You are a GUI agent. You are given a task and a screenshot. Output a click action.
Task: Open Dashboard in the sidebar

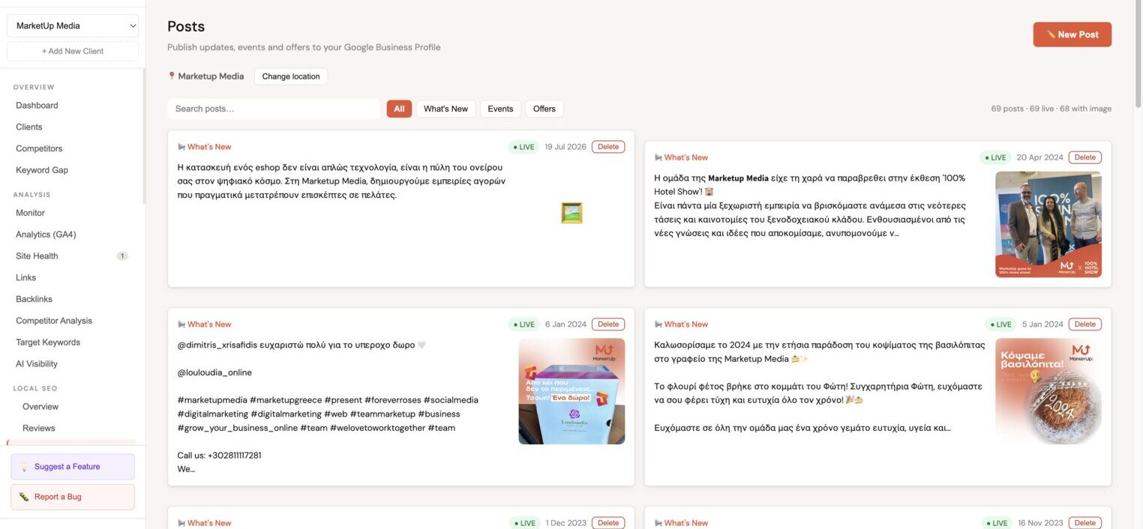[37, 106]
